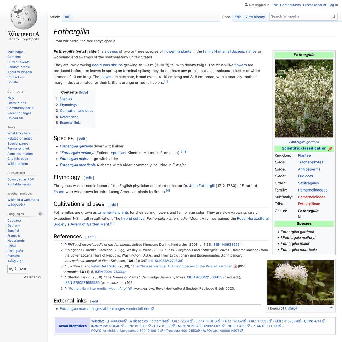The width and height of the screenshot is (342, 342).
Task: Open Random article link
Action: point(18,67)
